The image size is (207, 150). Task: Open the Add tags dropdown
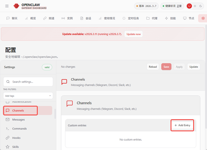tap(28, 96)
